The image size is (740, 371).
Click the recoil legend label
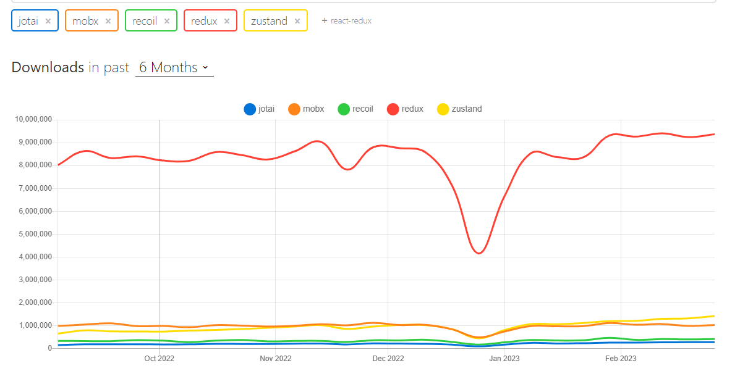tap(362, 109)
